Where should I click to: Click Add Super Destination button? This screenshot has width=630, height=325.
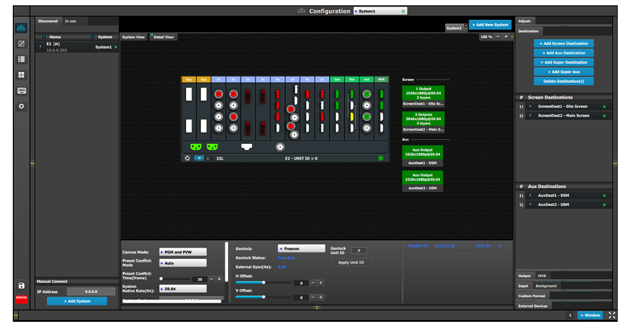(564, 62)
